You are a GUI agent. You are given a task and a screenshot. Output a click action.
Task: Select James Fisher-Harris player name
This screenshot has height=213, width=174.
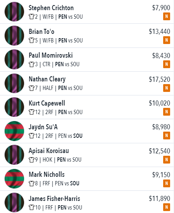[x=54, y=199]
